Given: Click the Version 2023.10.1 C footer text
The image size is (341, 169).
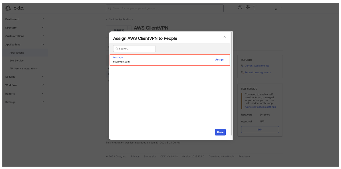Looking at the screenshot, I should tap(193, 157).
